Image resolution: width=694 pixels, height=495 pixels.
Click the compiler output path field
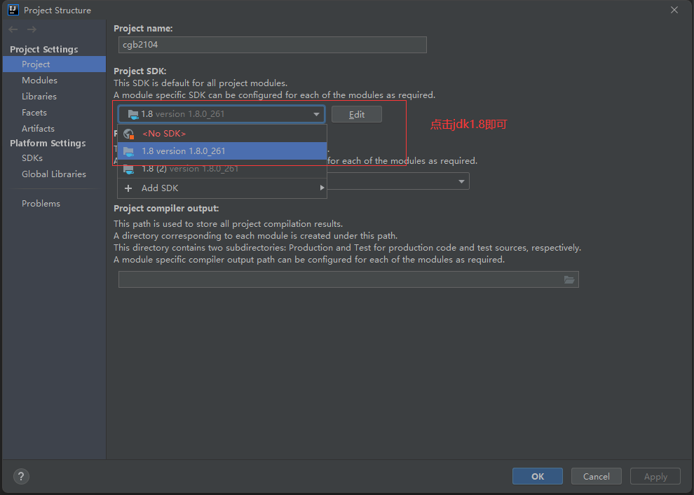pyautogui.click(x=348, y=279)
